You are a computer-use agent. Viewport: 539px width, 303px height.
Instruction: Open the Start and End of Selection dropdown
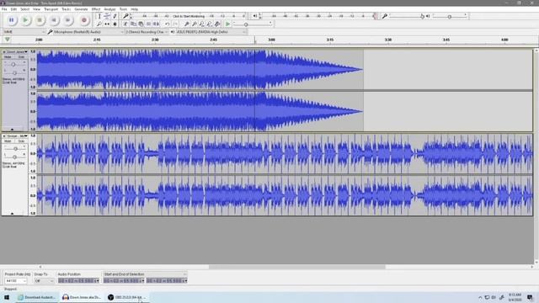145,274
